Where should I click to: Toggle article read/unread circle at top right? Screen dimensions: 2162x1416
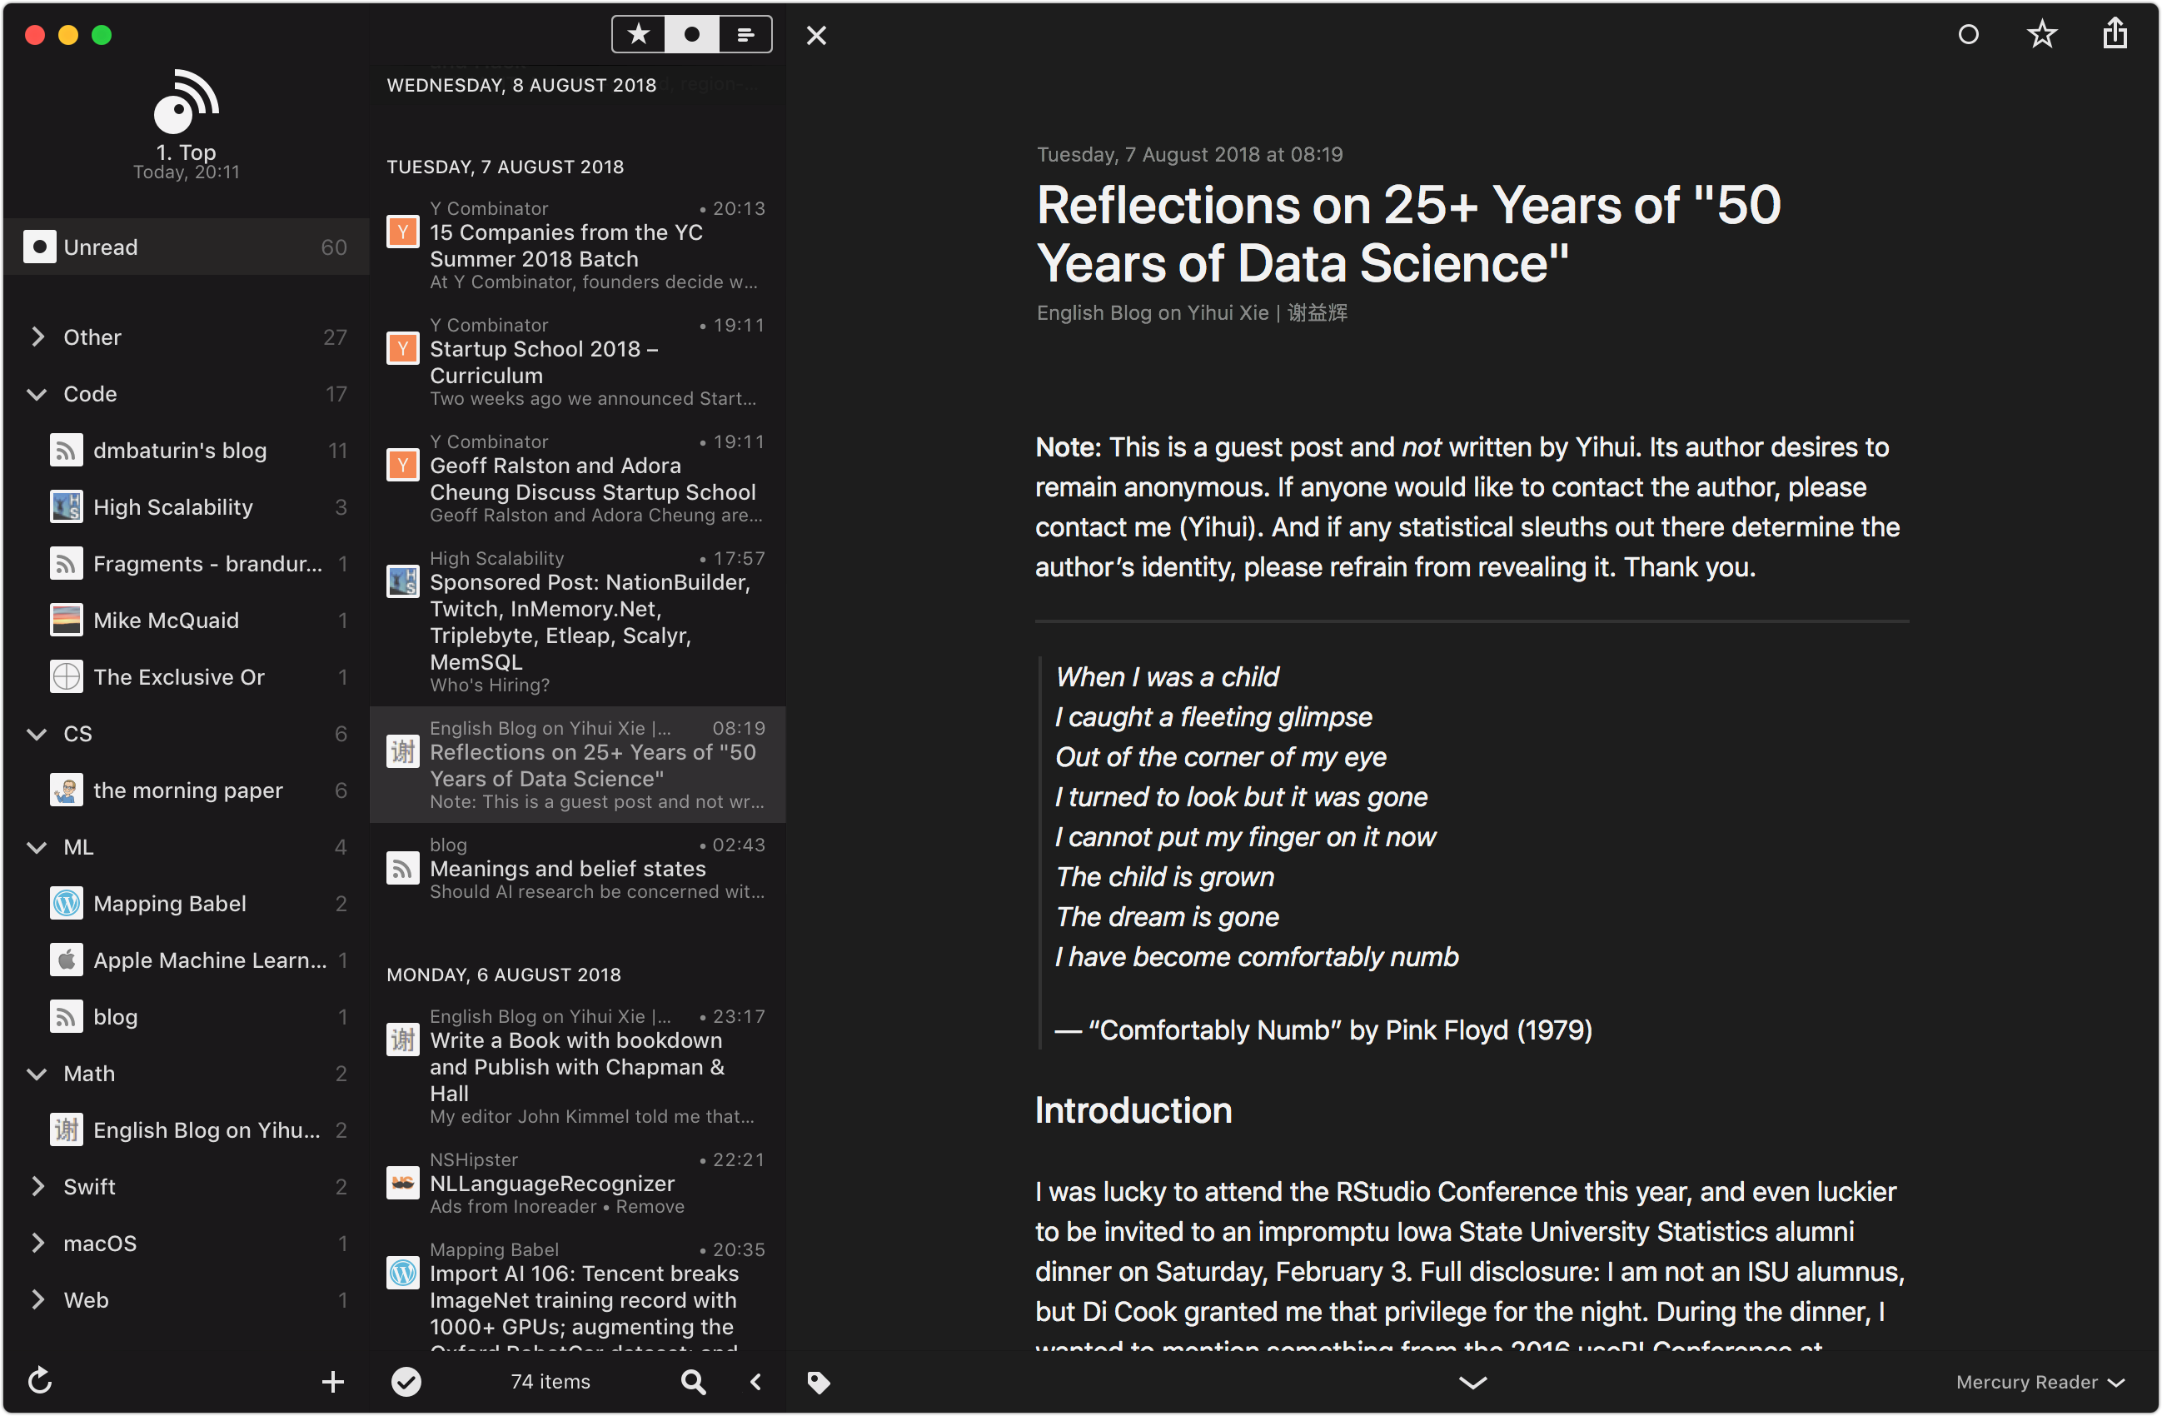point(1968,34)
